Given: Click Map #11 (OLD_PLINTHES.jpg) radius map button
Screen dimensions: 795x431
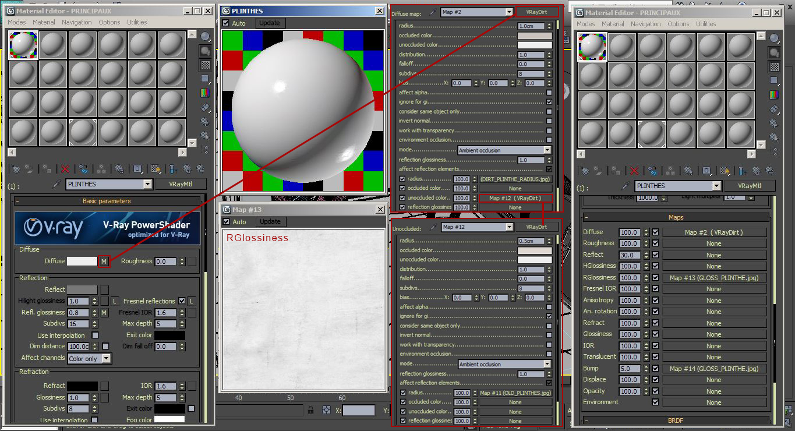Looking at the screenshot, I should point(515,393).
